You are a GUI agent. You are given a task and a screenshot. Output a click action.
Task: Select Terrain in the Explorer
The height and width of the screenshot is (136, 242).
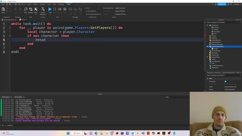point(216,29)
